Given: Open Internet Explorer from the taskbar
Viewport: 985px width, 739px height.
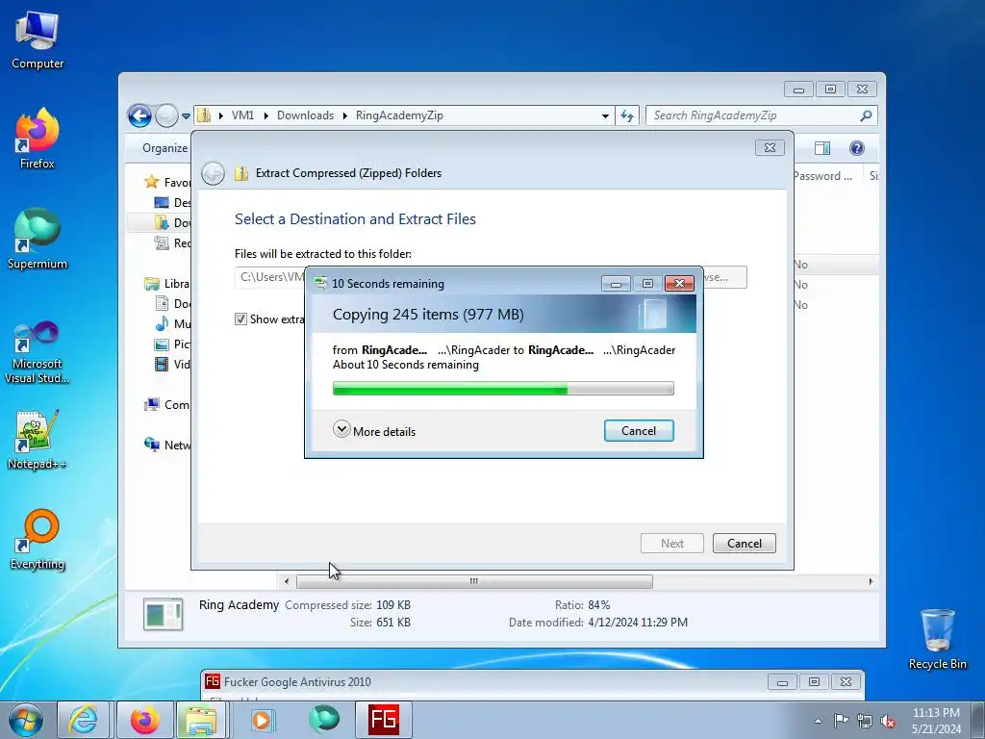Looking at the screenshot, I should [84, 720].
